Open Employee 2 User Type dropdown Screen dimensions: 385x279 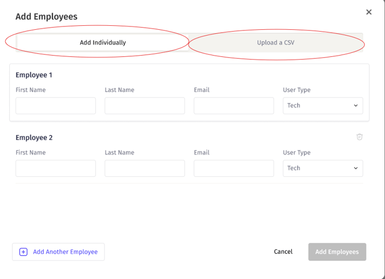(x=322, y=168)
